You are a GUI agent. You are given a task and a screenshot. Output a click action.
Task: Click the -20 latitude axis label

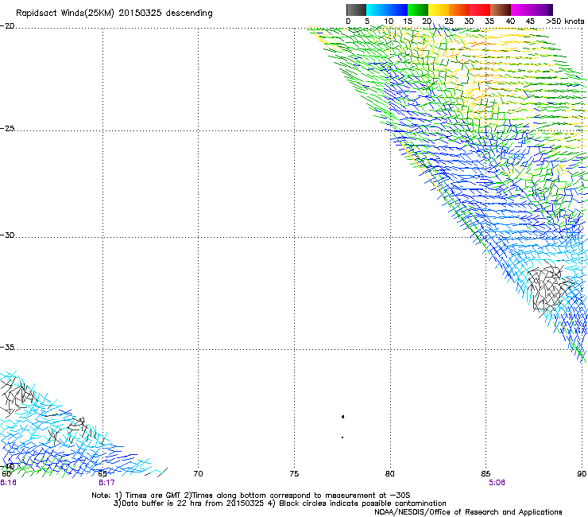pos(7,26)
